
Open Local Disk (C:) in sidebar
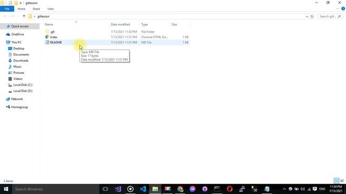tap(23, 85)
